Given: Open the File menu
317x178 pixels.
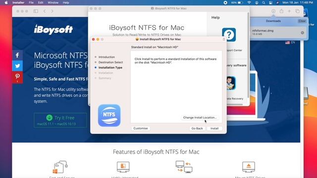Looking at the screenshot, I should point(31,2).
